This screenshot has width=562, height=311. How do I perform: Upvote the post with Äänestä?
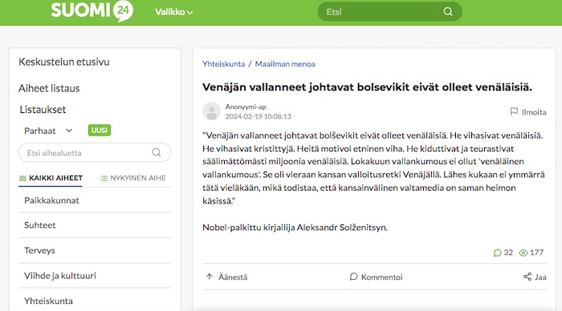click(226, 277)
